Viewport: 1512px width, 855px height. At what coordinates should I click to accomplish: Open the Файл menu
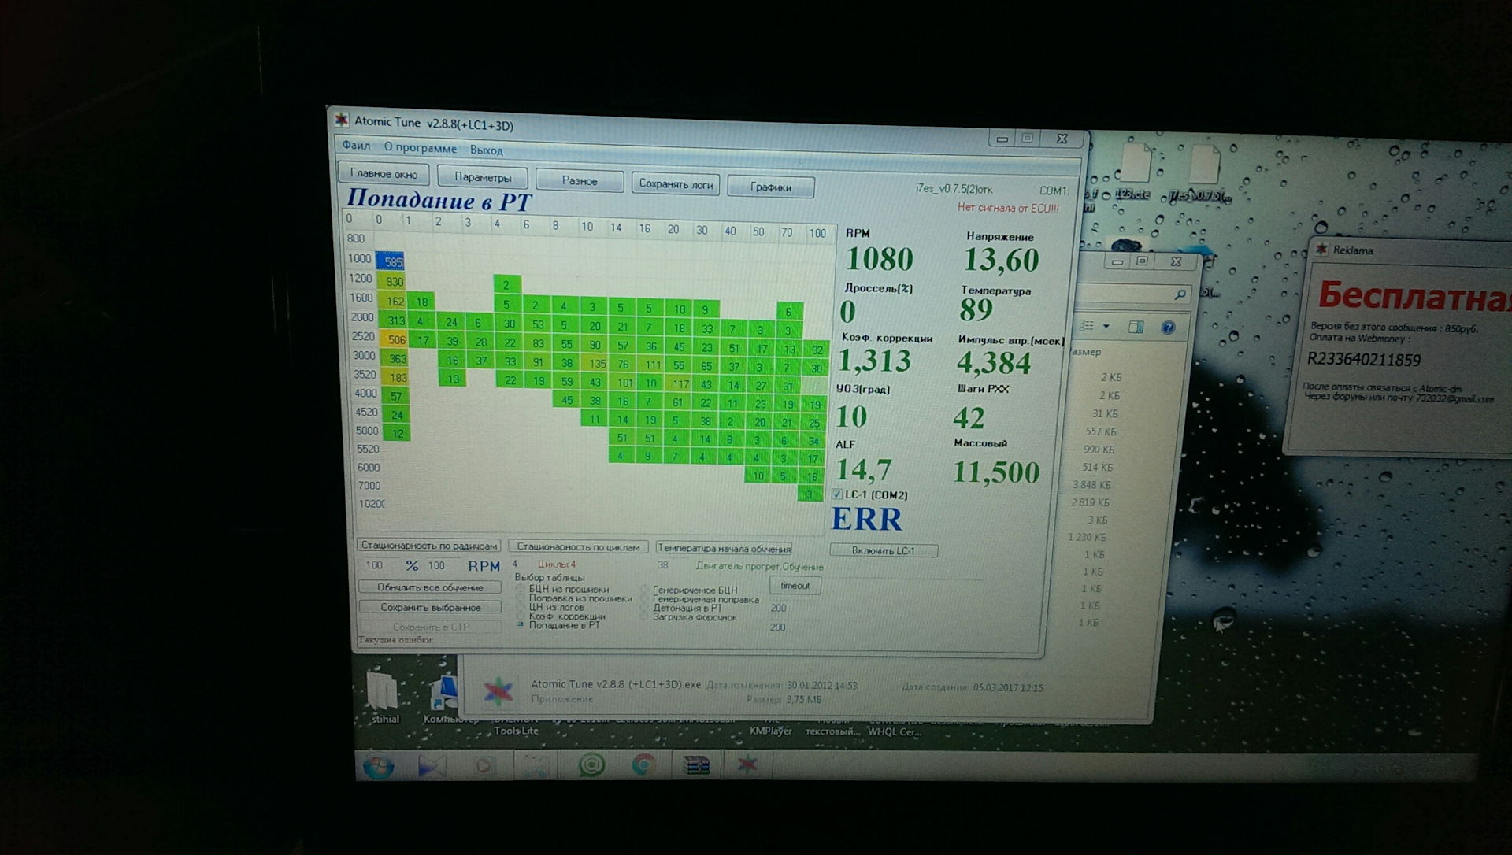coord(356,146)
